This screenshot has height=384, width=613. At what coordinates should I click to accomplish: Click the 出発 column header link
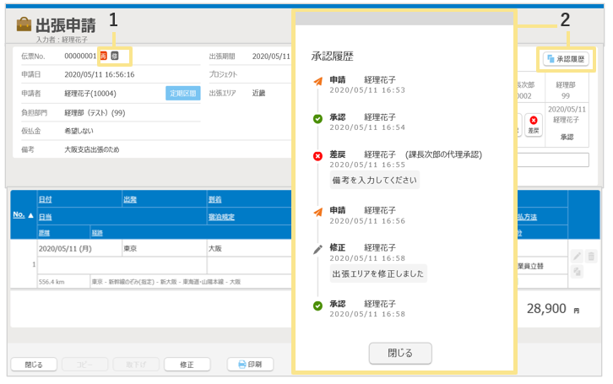(x=130, y=200)
